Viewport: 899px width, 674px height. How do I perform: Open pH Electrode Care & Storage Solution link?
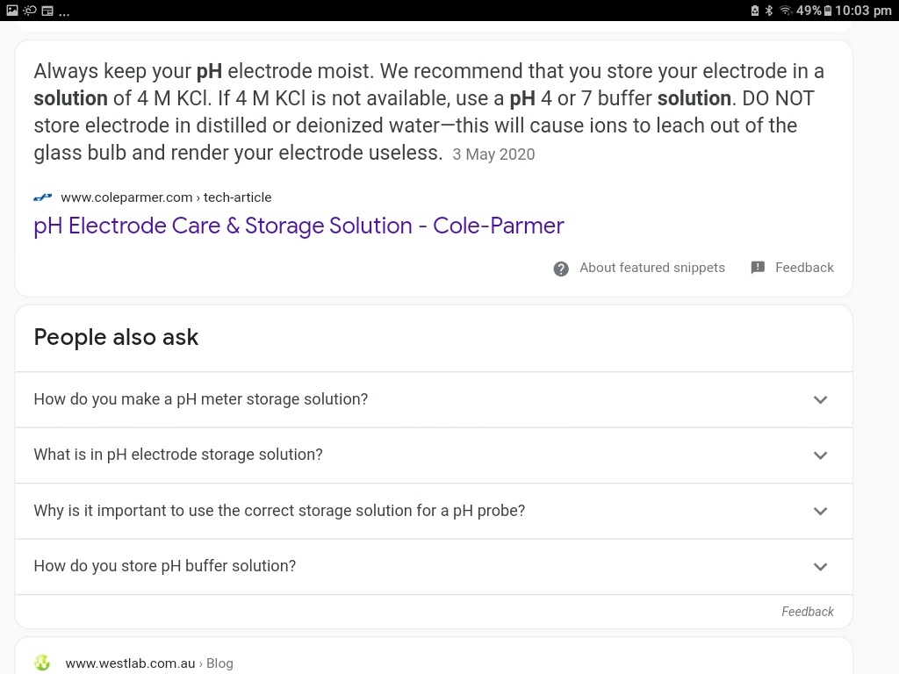(298, 226)
